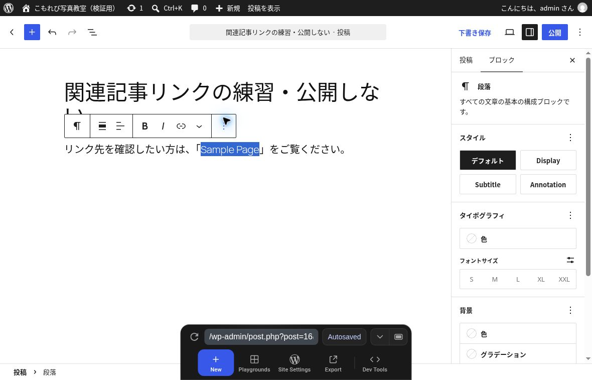Insert a link on Sample Page text

(181, 126)
